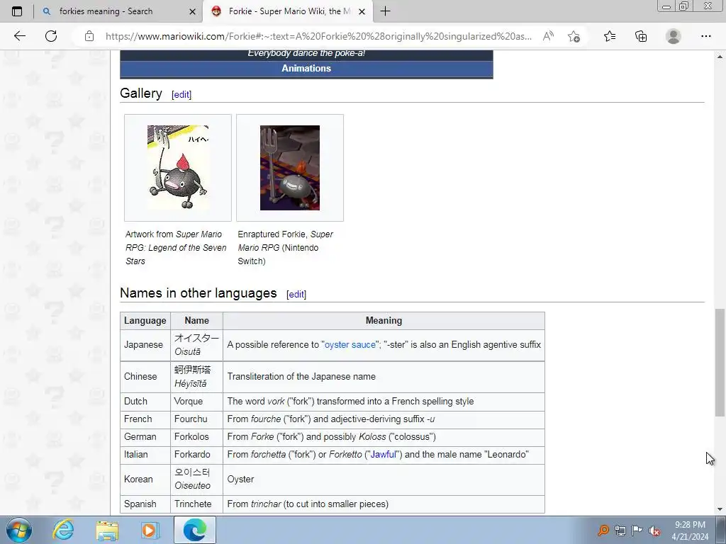The image size is (726, 544).
Task: Click the 'Trinchete' name cell
Action: pos(196,504)
